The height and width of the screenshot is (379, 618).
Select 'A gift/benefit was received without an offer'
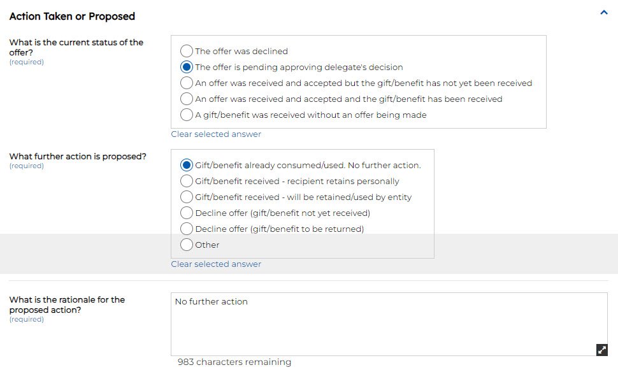(187, 115)
